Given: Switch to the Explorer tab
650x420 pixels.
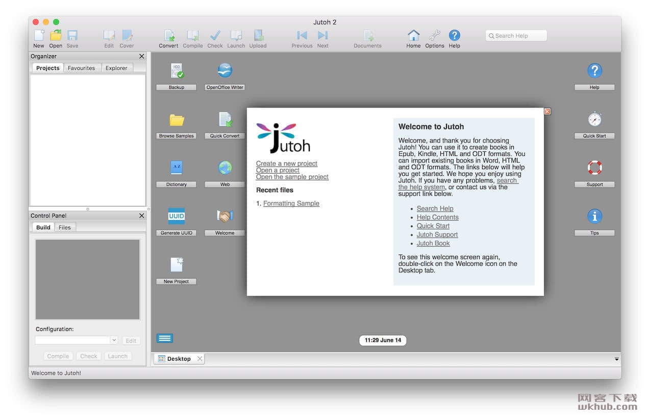Looking at the screenshot, I should pyautogui.click(x=117, y=68).
